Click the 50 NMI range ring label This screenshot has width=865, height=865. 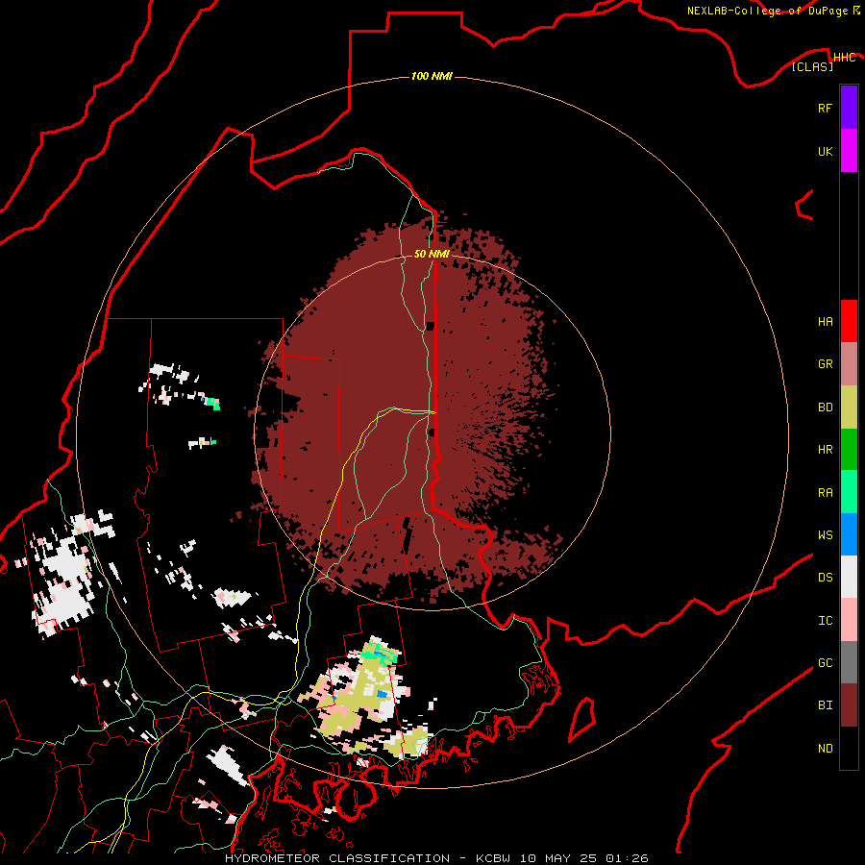click(432, 255)
